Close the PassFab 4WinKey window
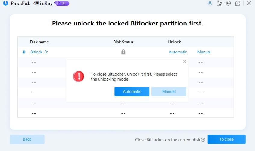 click(249, 3)
